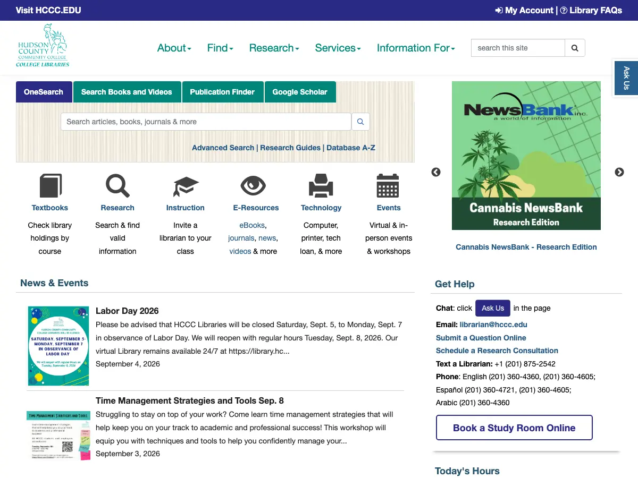Open Submit a Question Online
The image size is (638, 478).
coord(481,338)
